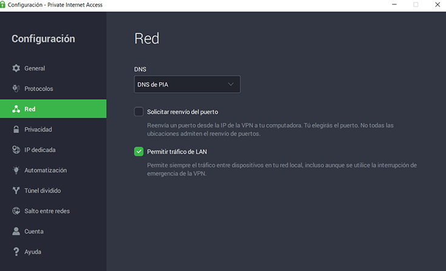Go to Protocolos settings
446x271 pixels.
[53, 89]
